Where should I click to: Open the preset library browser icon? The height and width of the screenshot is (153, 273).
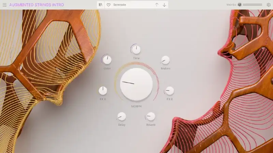tap(100, 5)
